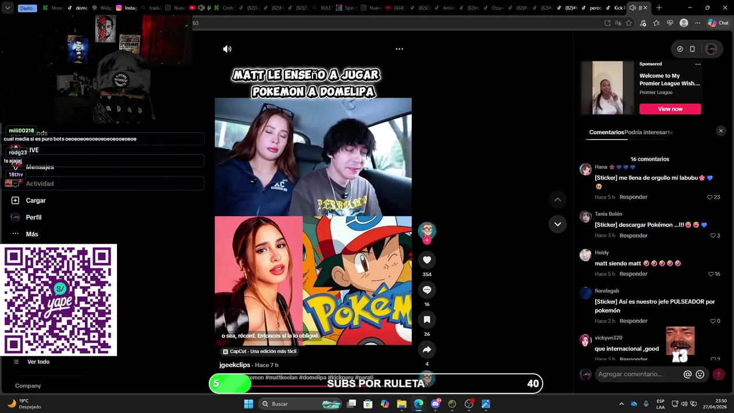
Task: Reply to fiorelagab's comment
Action: pyautogui.click(x=633, y=321)
